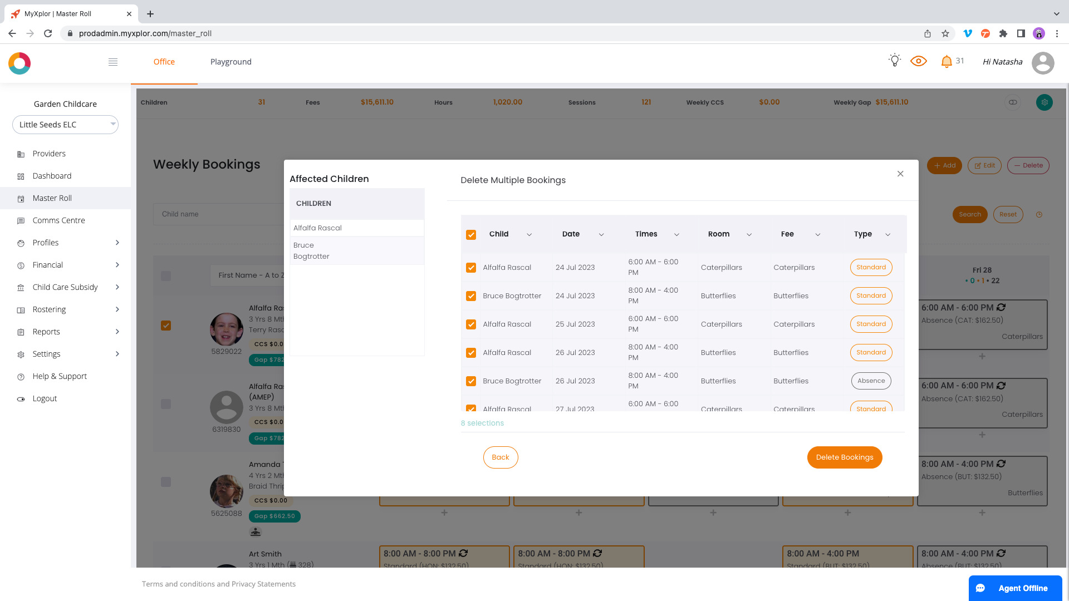Viewport: 1069px width, 601px height.
Task: Click the hamburger menu icon
Action: (x=113, y=62)
